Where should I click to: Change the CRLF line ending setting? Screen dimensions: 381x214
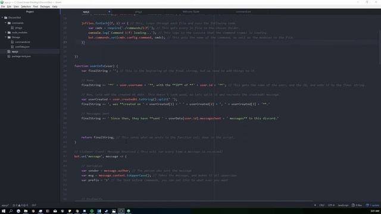[x=321, y=205]
